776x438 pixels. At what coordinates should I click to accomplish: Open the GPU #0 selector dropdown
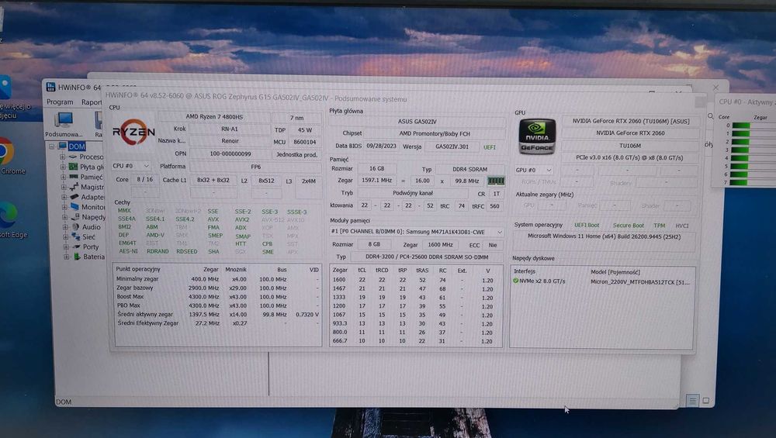coord(534,170)
